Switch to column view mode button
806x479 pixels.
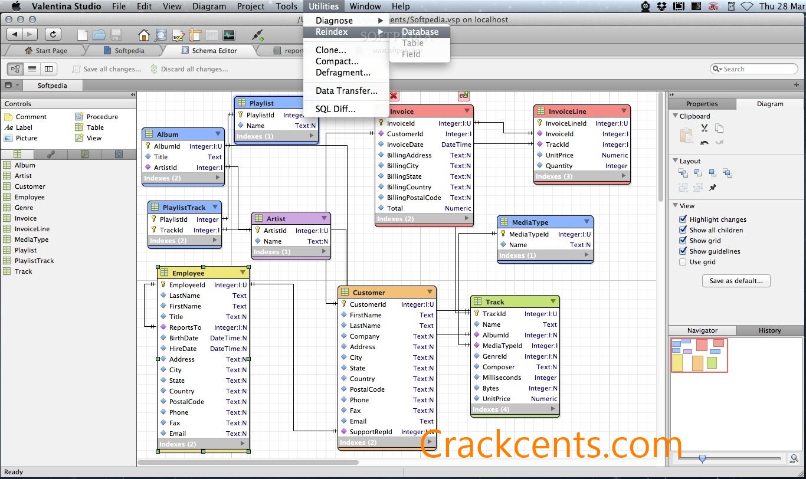[x=49, y=69]
